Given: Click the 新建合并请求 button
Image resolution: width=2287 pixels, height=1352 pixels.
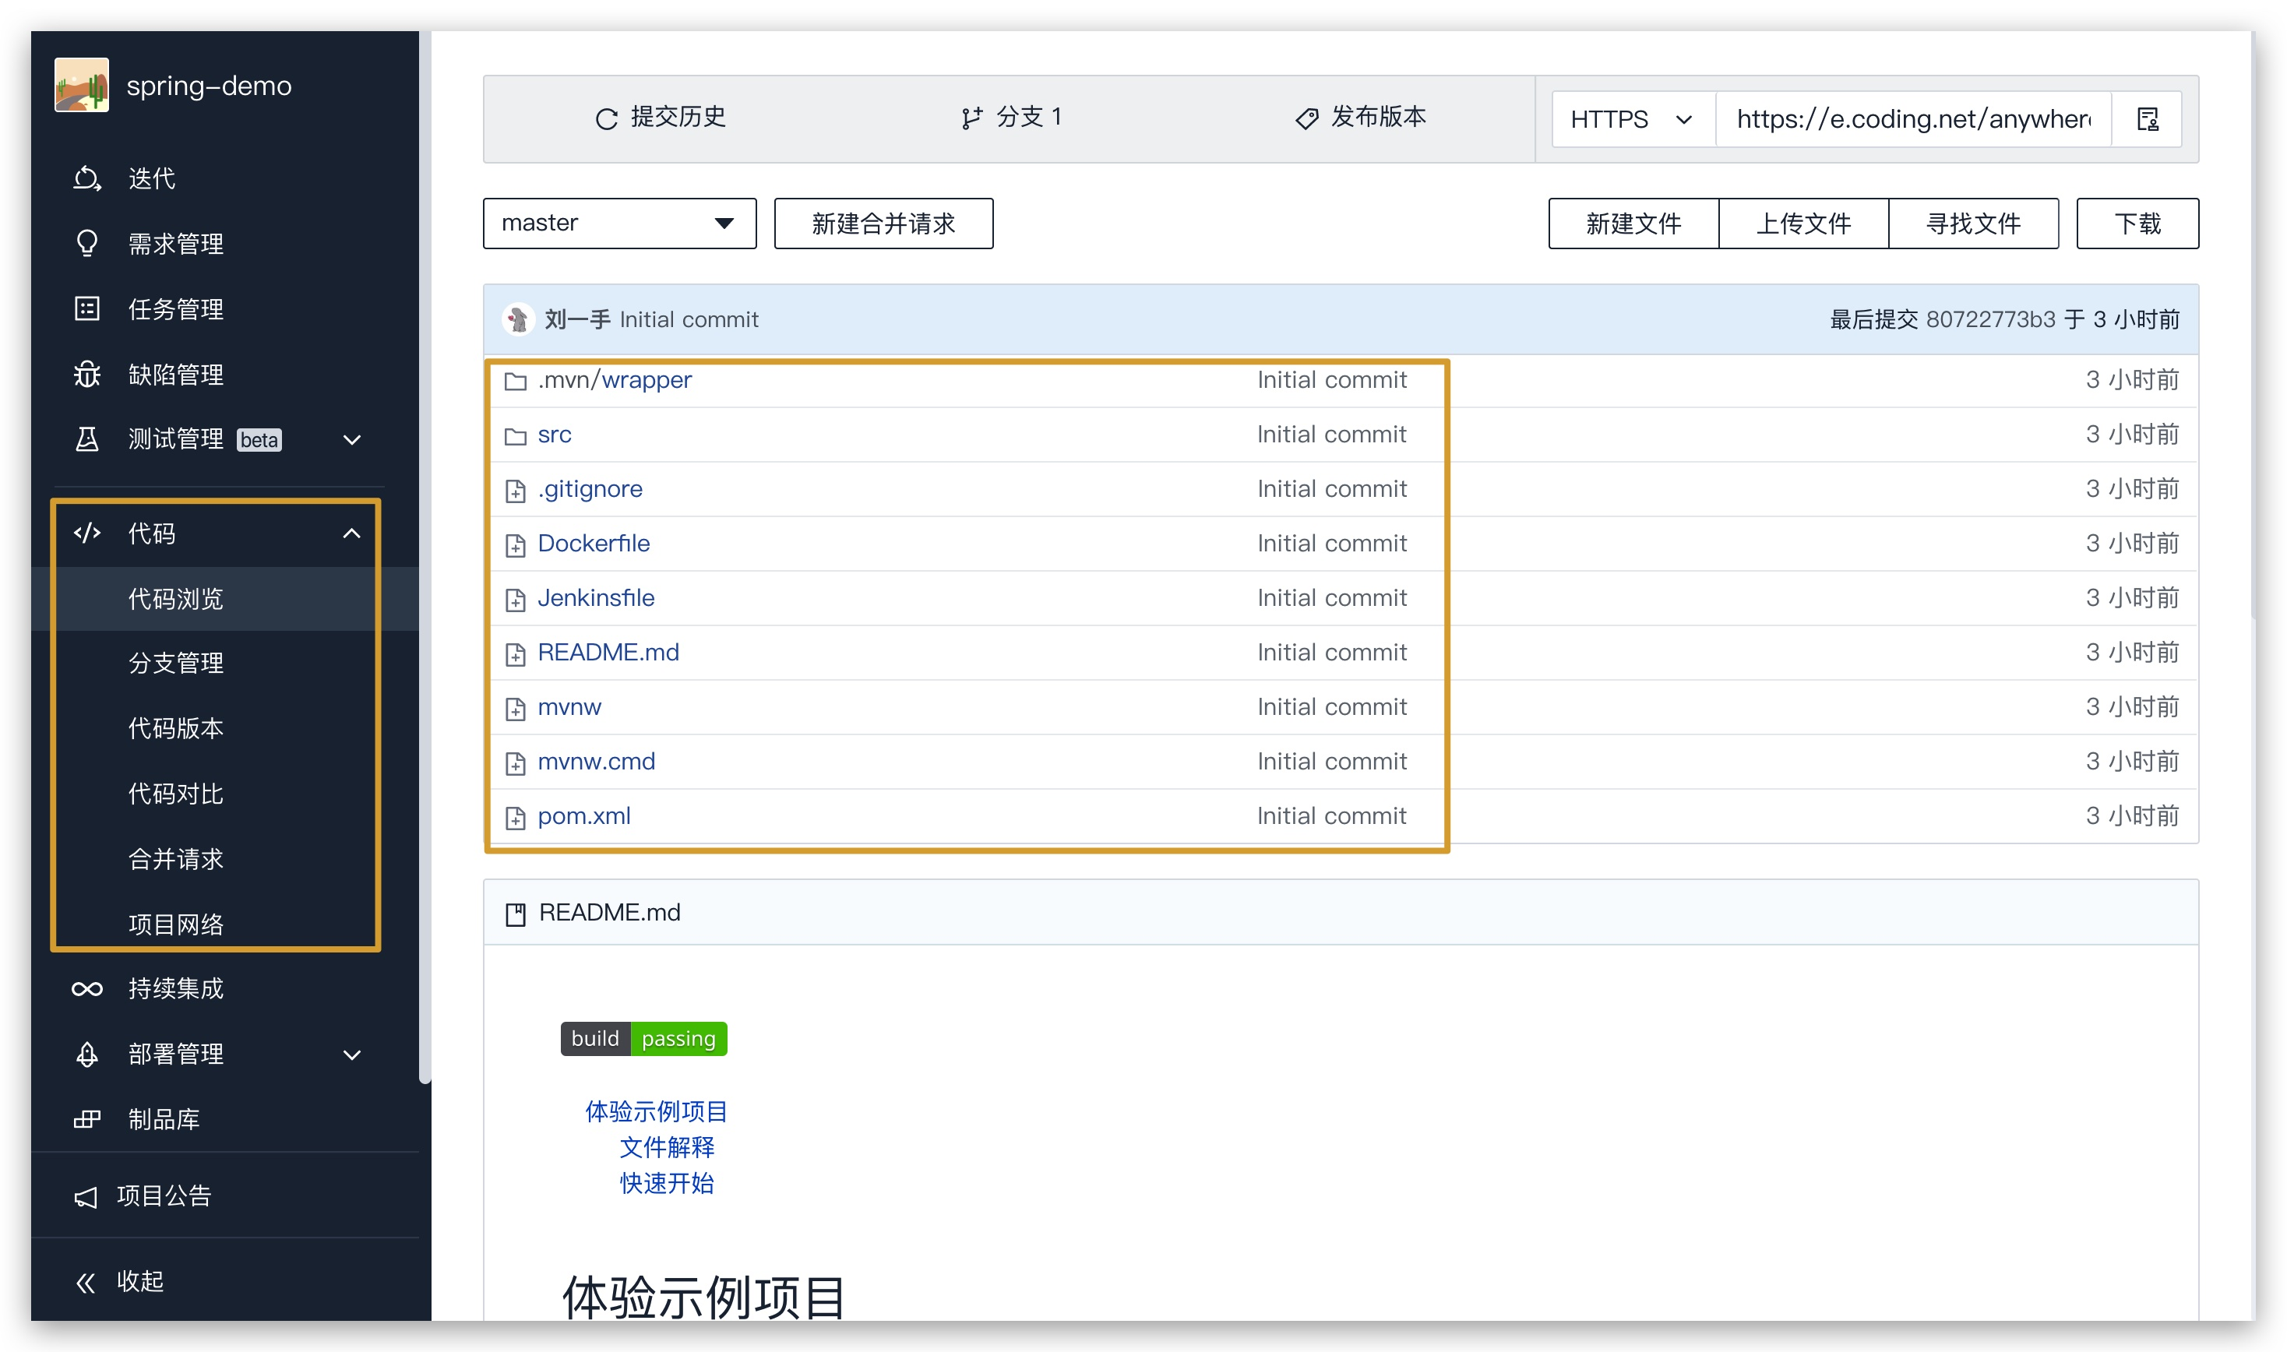Looking at the screenshot, I should click(x=883, y=224).
